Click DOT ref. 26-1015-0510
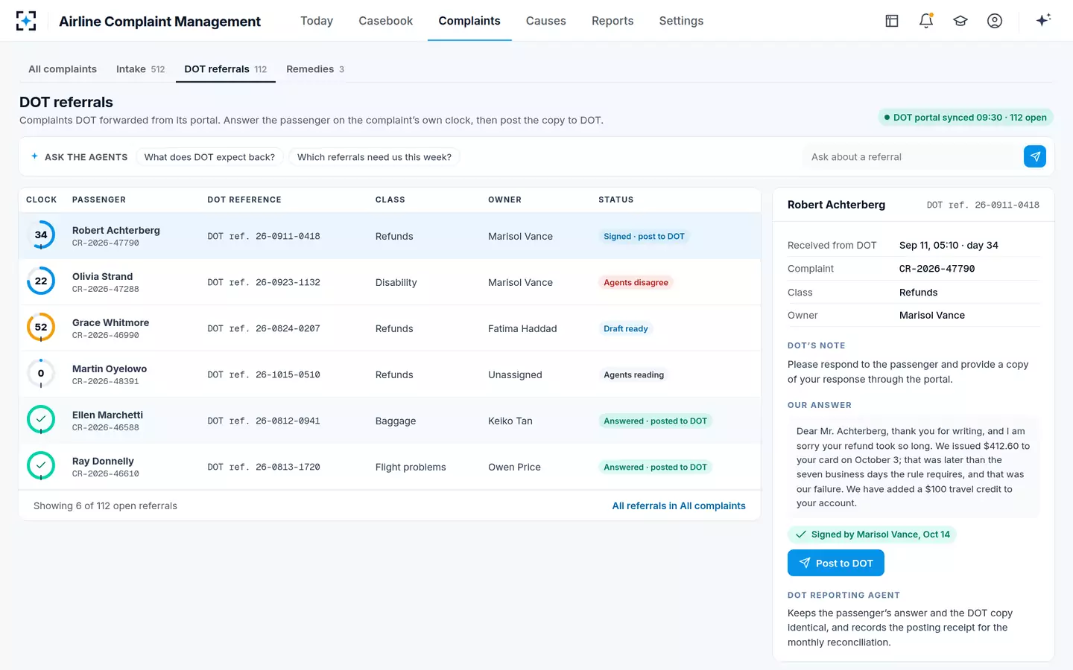This screenshot has width=1073, height=670. coord(264,374)
